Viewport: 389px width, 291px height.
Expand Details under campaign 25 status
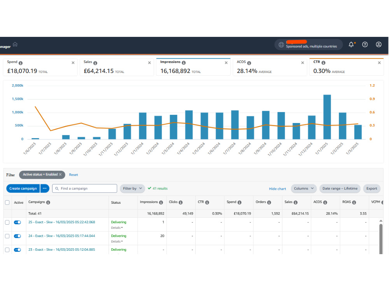point(117,228)
